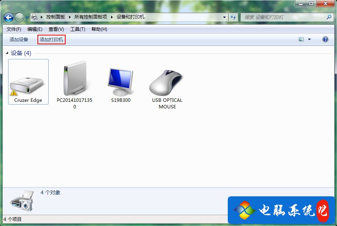The image size is (337, 226).
Task: Open the view options dropdown arrow
Action: click(309, 39)
